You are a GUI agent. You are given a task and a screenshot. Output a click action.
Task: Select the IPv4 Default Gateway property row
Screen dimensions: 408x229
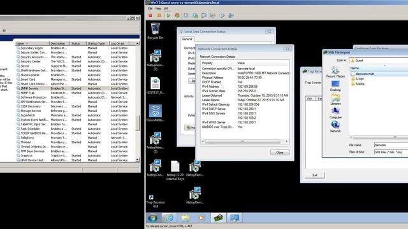245,104
